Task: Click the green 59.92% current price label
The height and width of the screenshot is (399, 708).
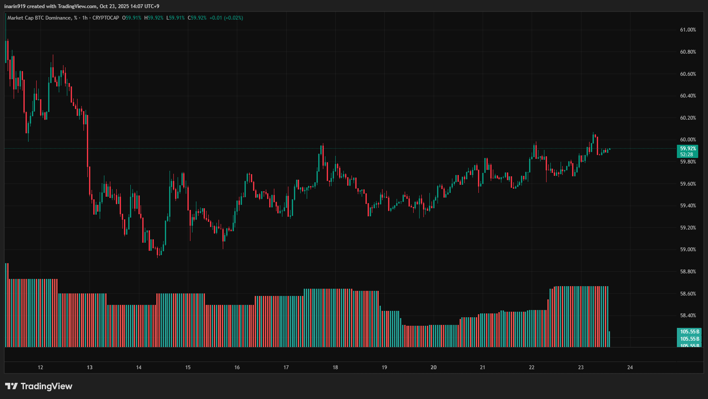Action: pyautogui.click(x=688, y=149)
